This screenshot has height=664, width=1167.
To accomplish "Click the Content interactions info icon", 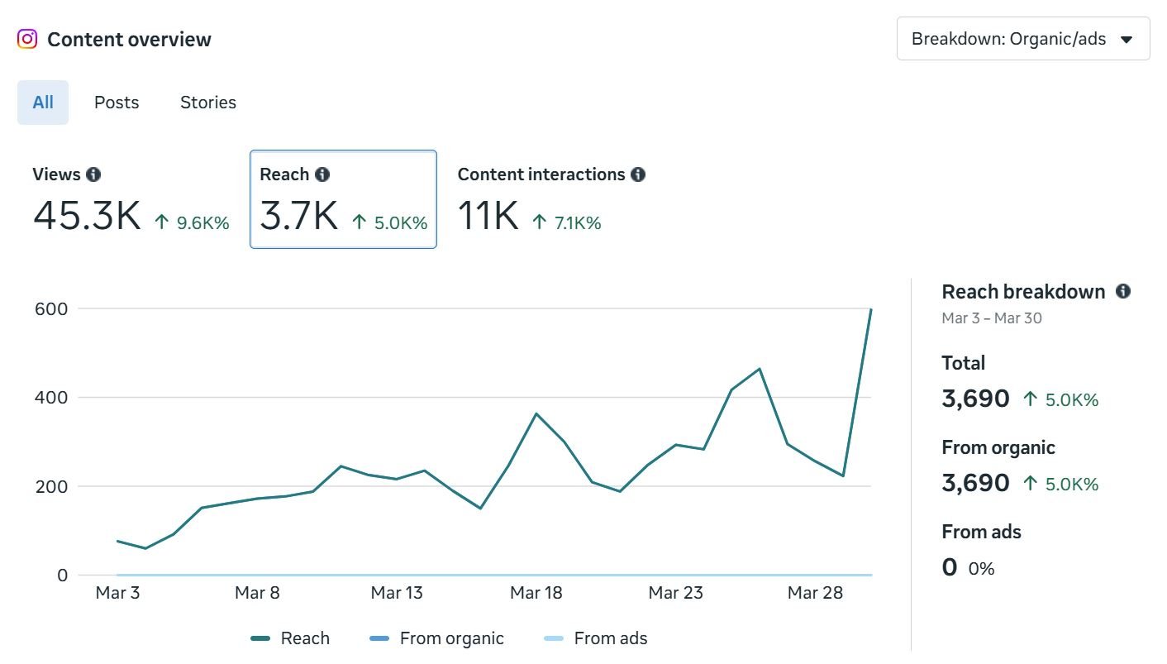I will click(637, 174).
